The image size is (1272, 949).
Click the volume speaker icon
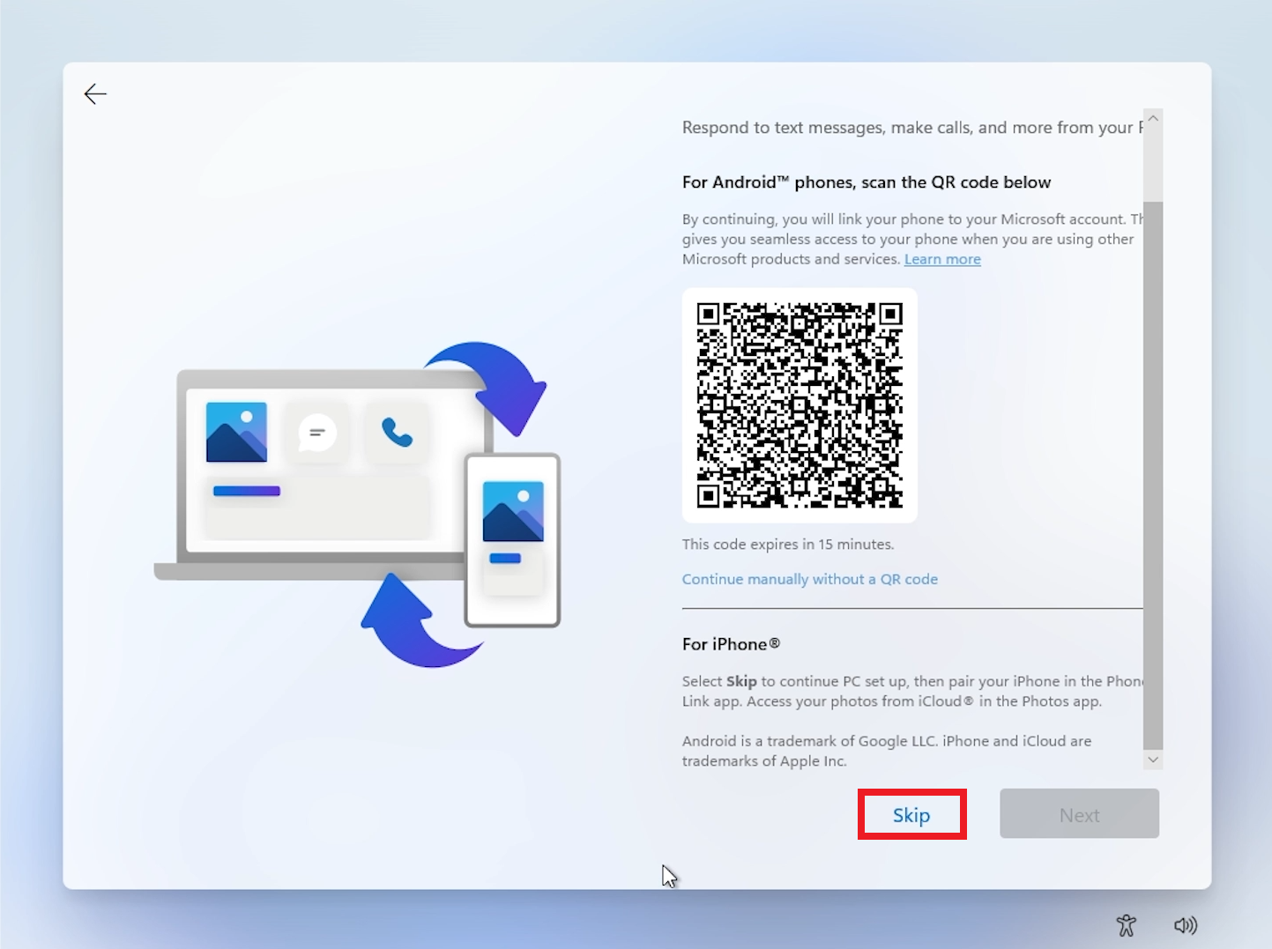click(x=1186, y=925)
